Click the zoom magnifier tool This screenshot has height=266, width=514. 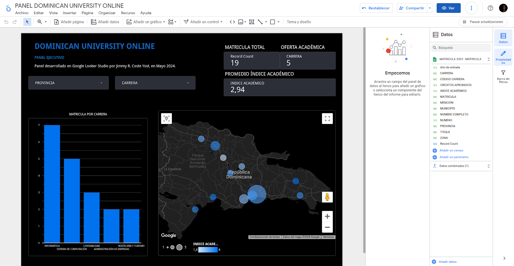pyautogui.click(x=40, y=22)
